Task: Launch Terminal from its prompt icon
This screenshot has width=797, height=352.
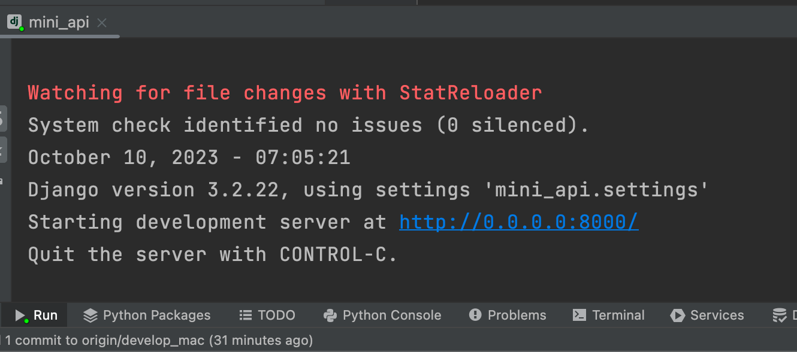Action: click(x=579, y=315)
